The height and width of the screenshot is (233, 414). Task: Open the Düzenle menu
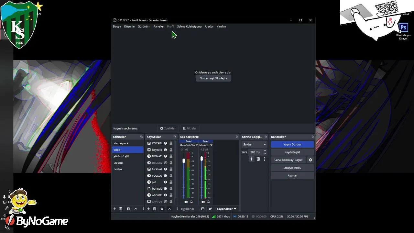point(129,27)
